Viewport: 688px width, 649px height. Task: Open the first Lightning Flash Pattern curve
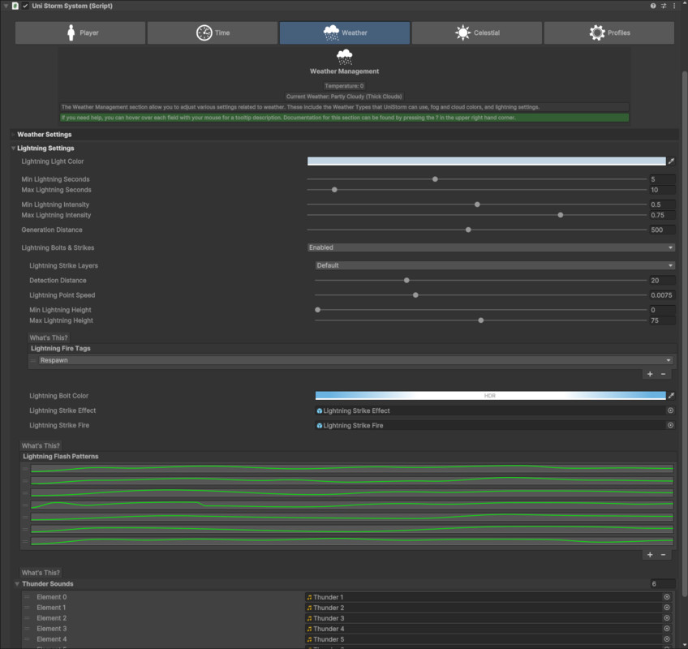pos(352,468)
